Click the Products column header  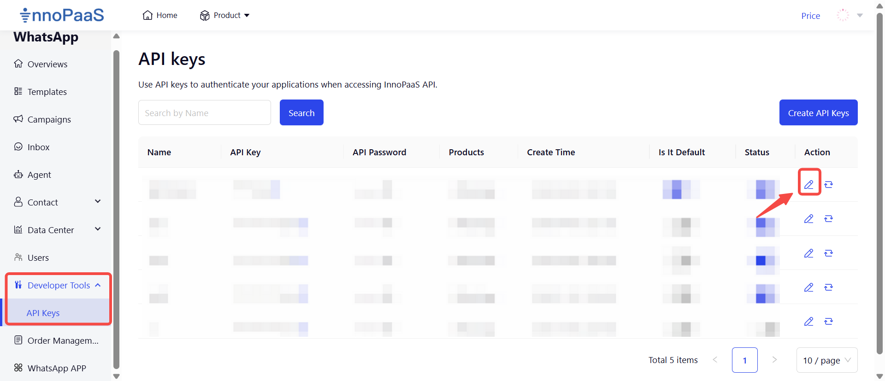pyautogui.click(x=466, y=152)
